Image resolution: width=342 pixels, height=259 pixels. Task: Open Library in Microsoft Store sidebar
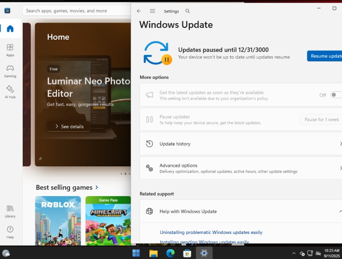click(x=10, y=211)
